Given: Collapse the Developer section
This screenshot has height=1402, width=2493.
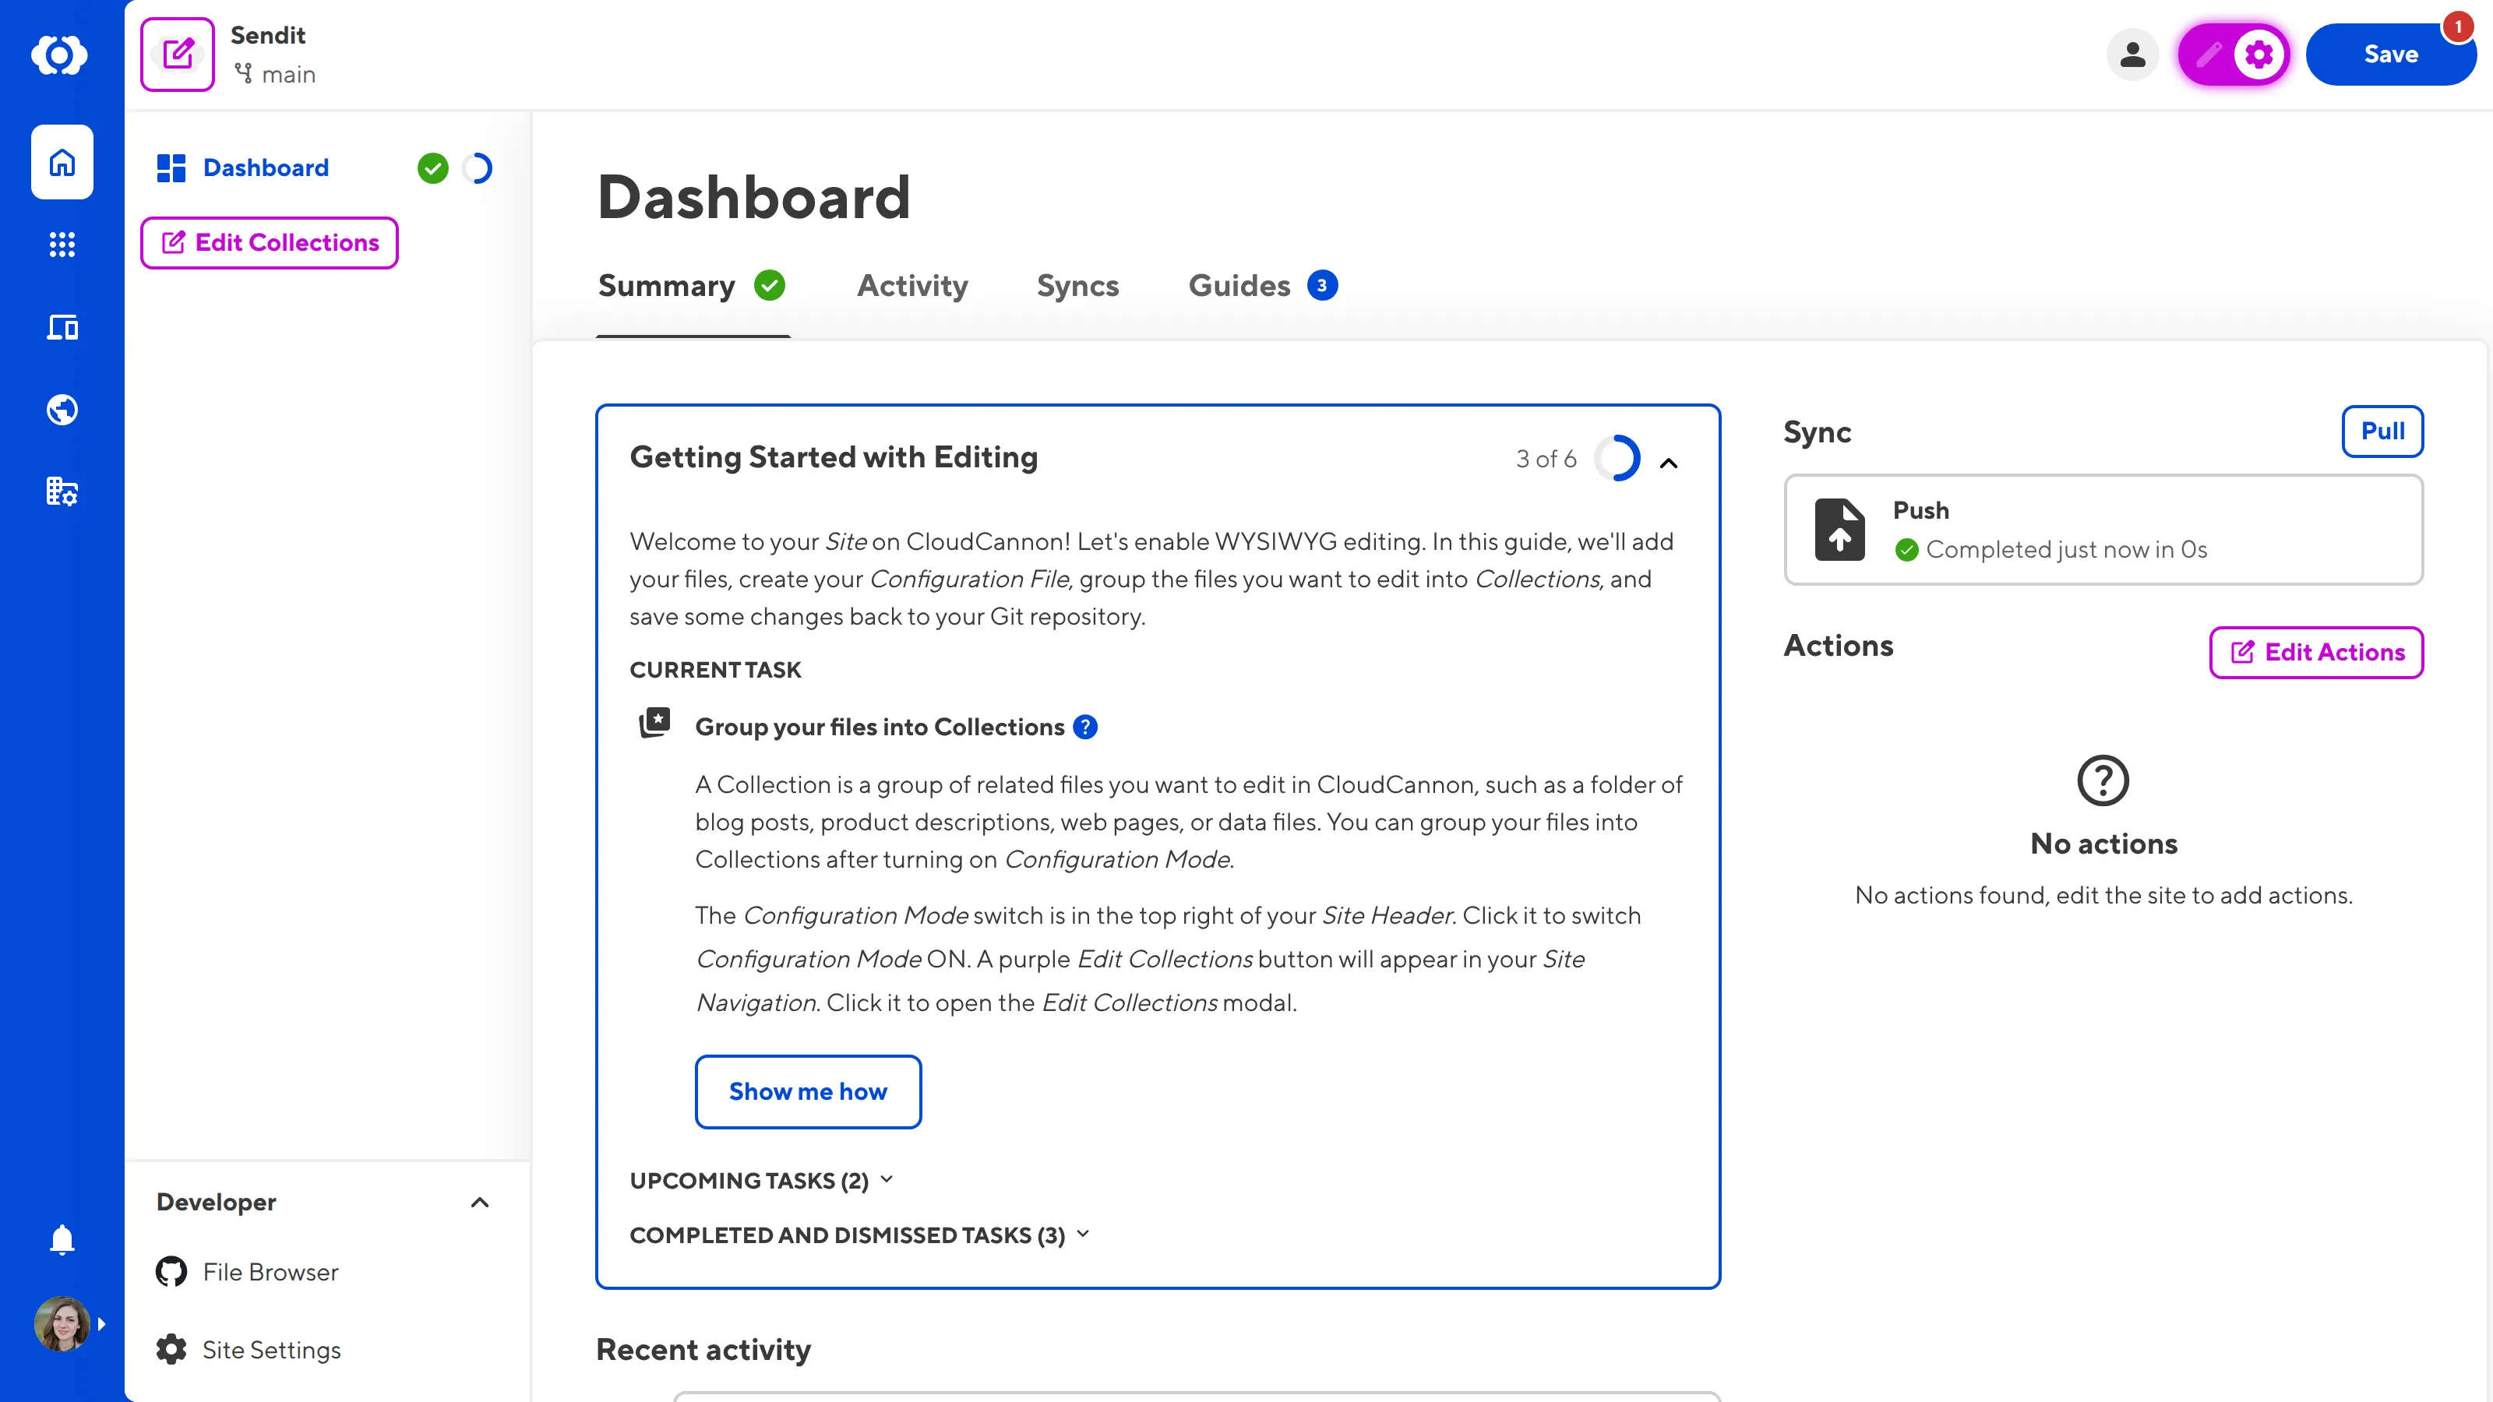Looking at the screenshot, I should (x=481, y=1203).
